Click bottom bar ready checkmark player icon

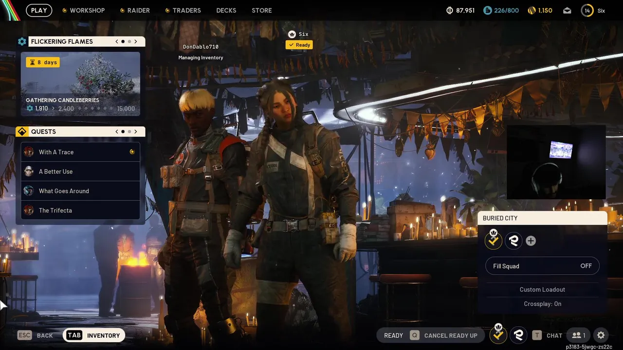pyautogui.click(x=498, y=335)
